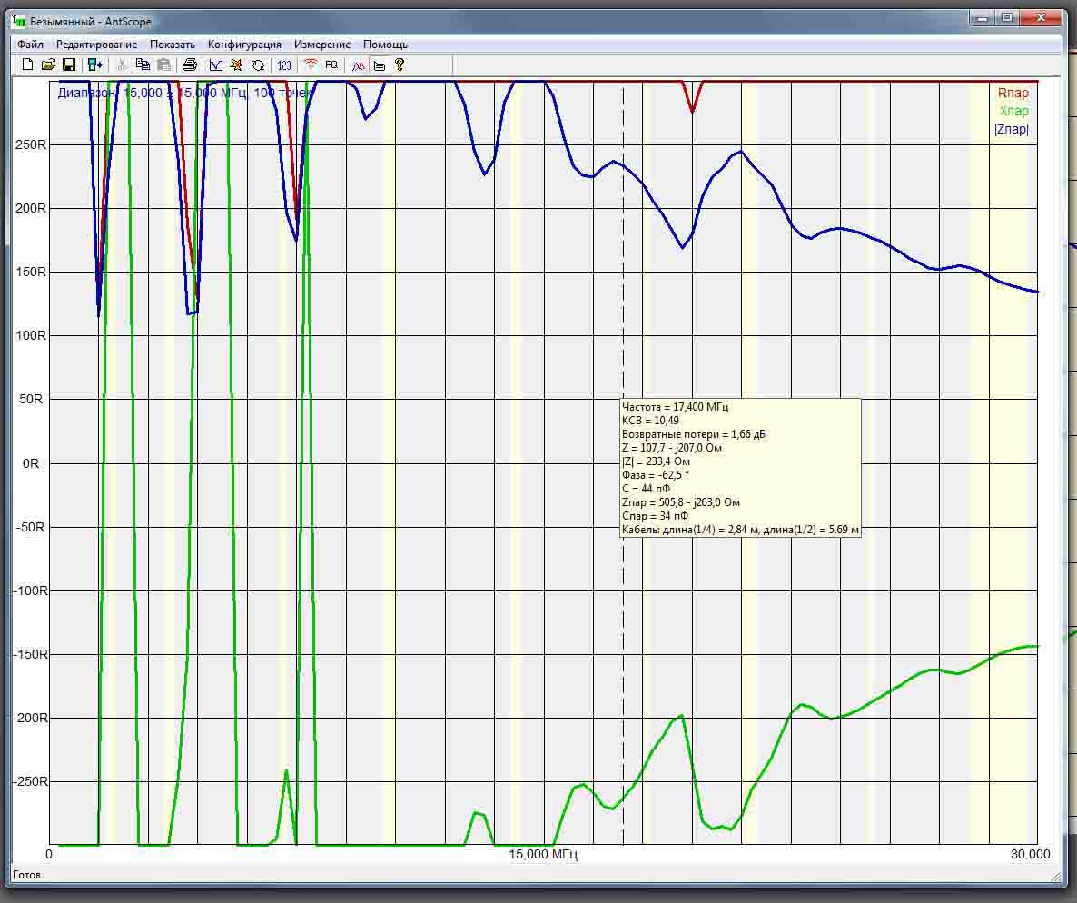Screen dimensions: 1077x903
Task: Open a file with the folder icon
Action: [x=48, y=64]
